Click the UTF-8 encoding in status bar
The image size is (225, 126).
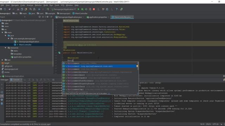point(216,124)
